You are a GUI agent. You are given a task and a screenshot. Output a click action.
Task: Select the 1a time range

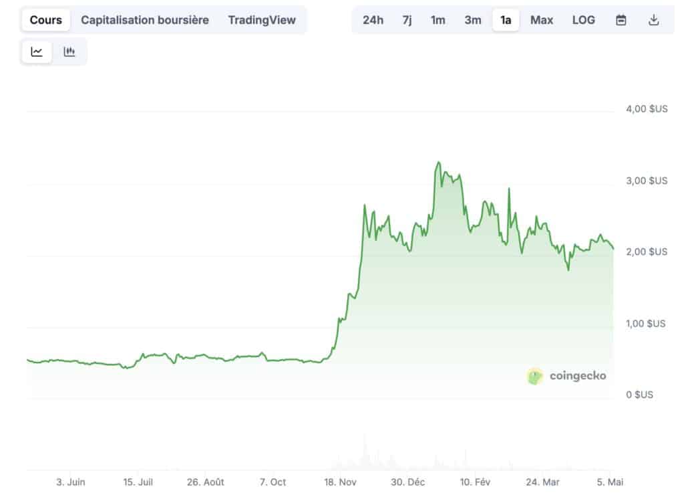coord(506,20)
